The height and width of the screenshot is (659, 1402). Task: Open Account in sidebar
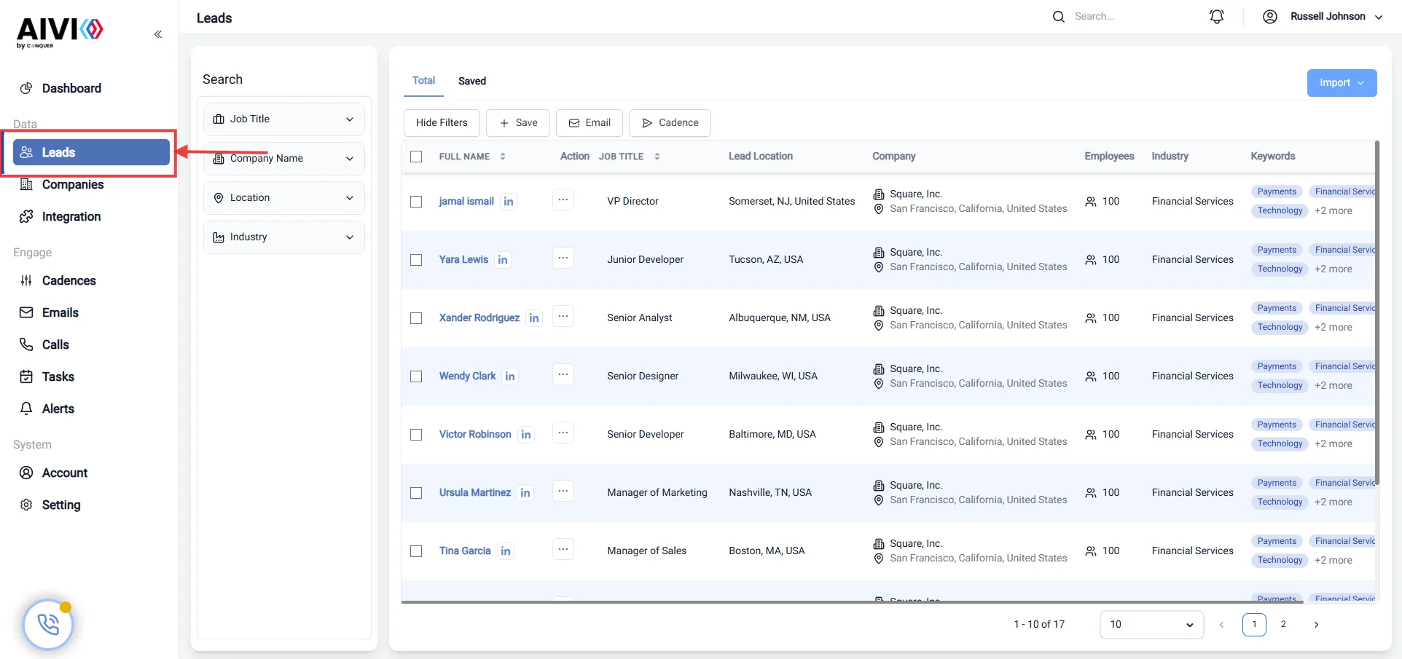point(64,473)
